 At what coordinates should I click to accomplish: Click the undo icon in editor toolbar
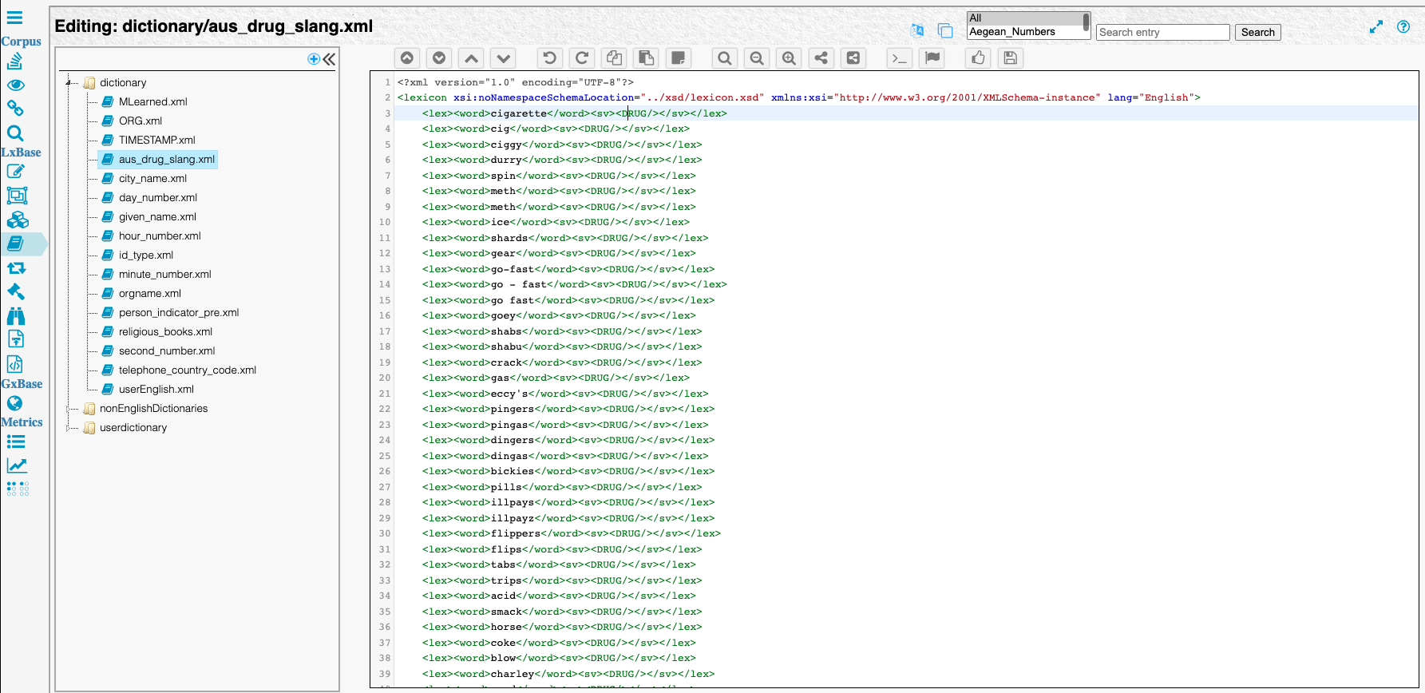[x=549, y=57]
